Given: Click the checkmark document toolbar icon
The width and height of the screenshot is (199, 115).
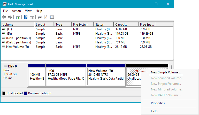Looking at the screenshot, I should point(46,17).
